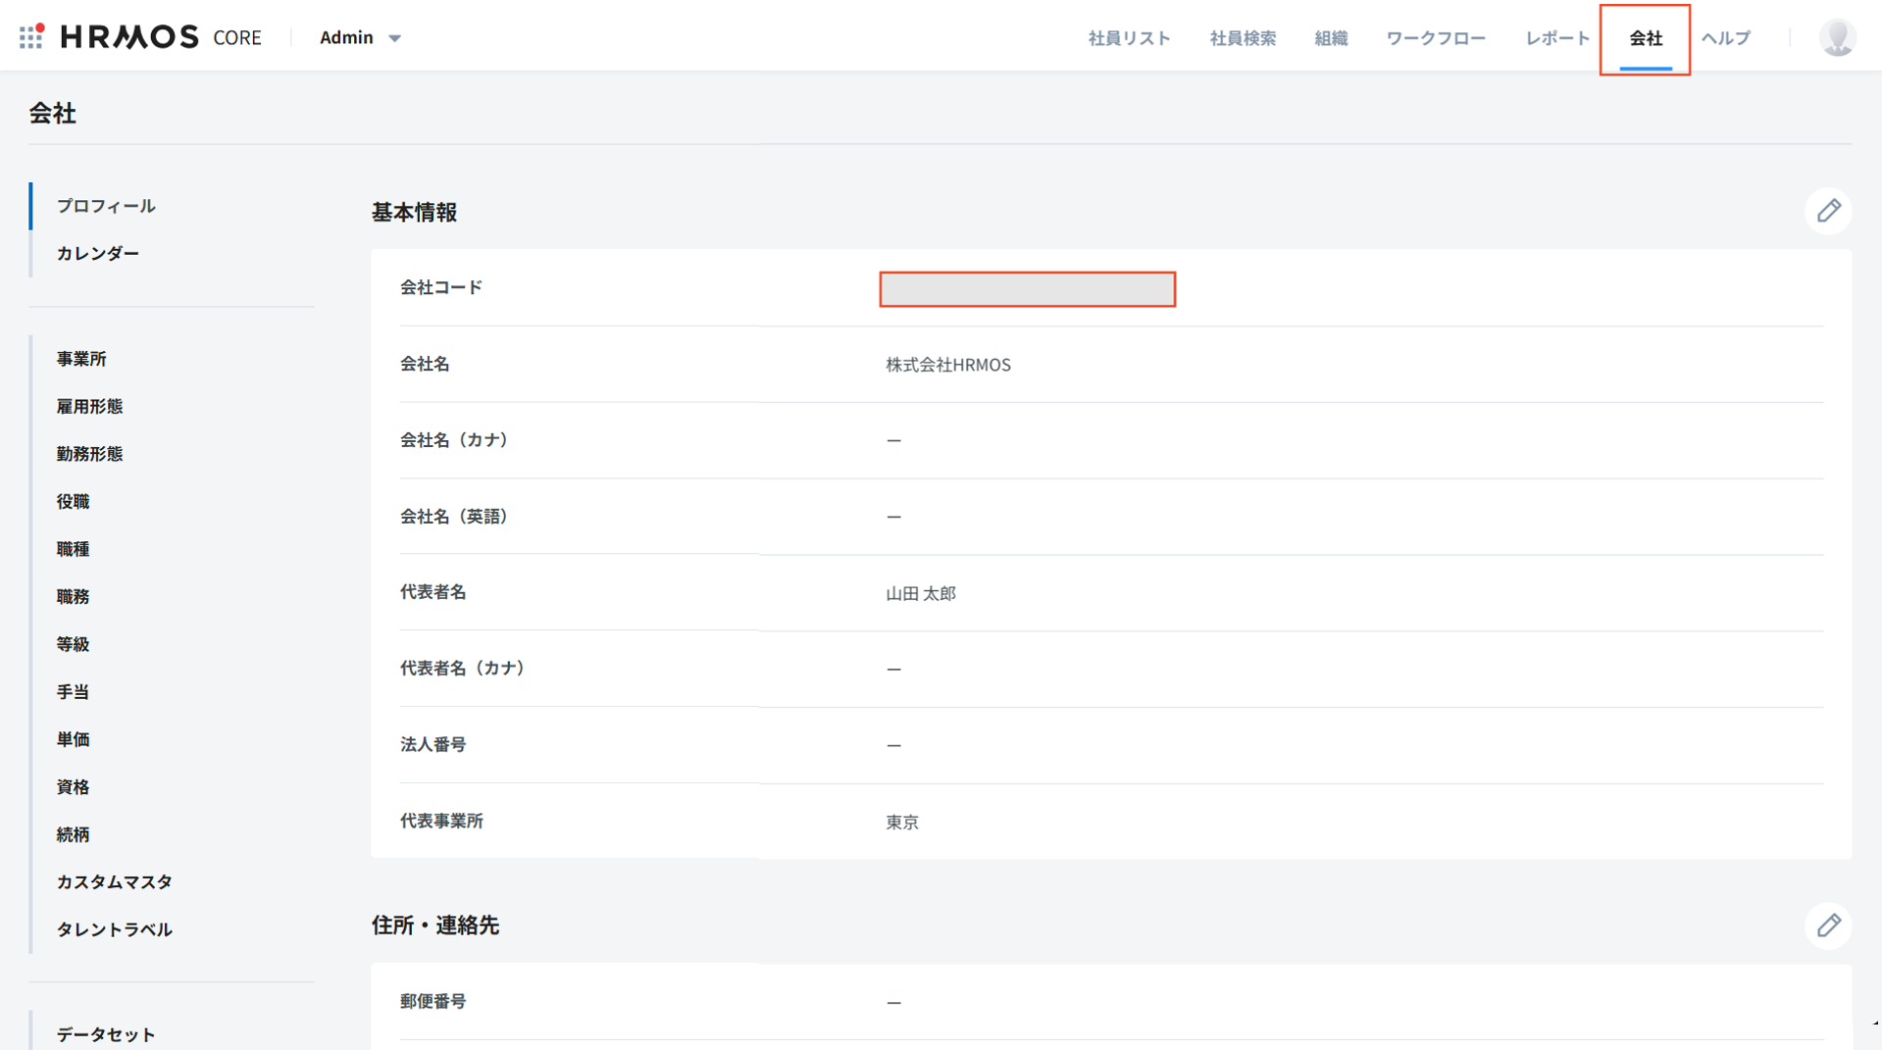Open the ヘルプ menu
The height and width of the screenshot is (1050, 1882).
tap(1725, 38)
